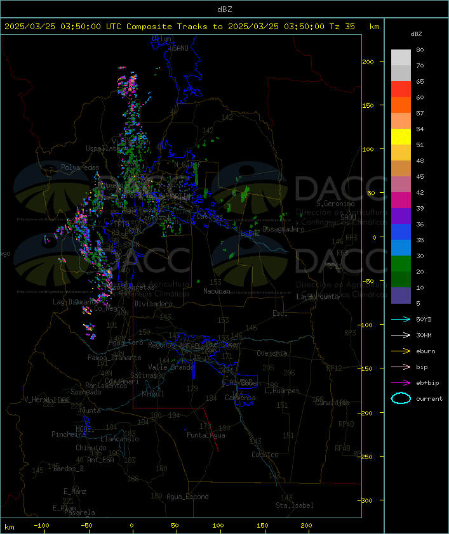The image size is (449, 534).
Task: Click the dBZ title at top center
Action: [225, 9]
